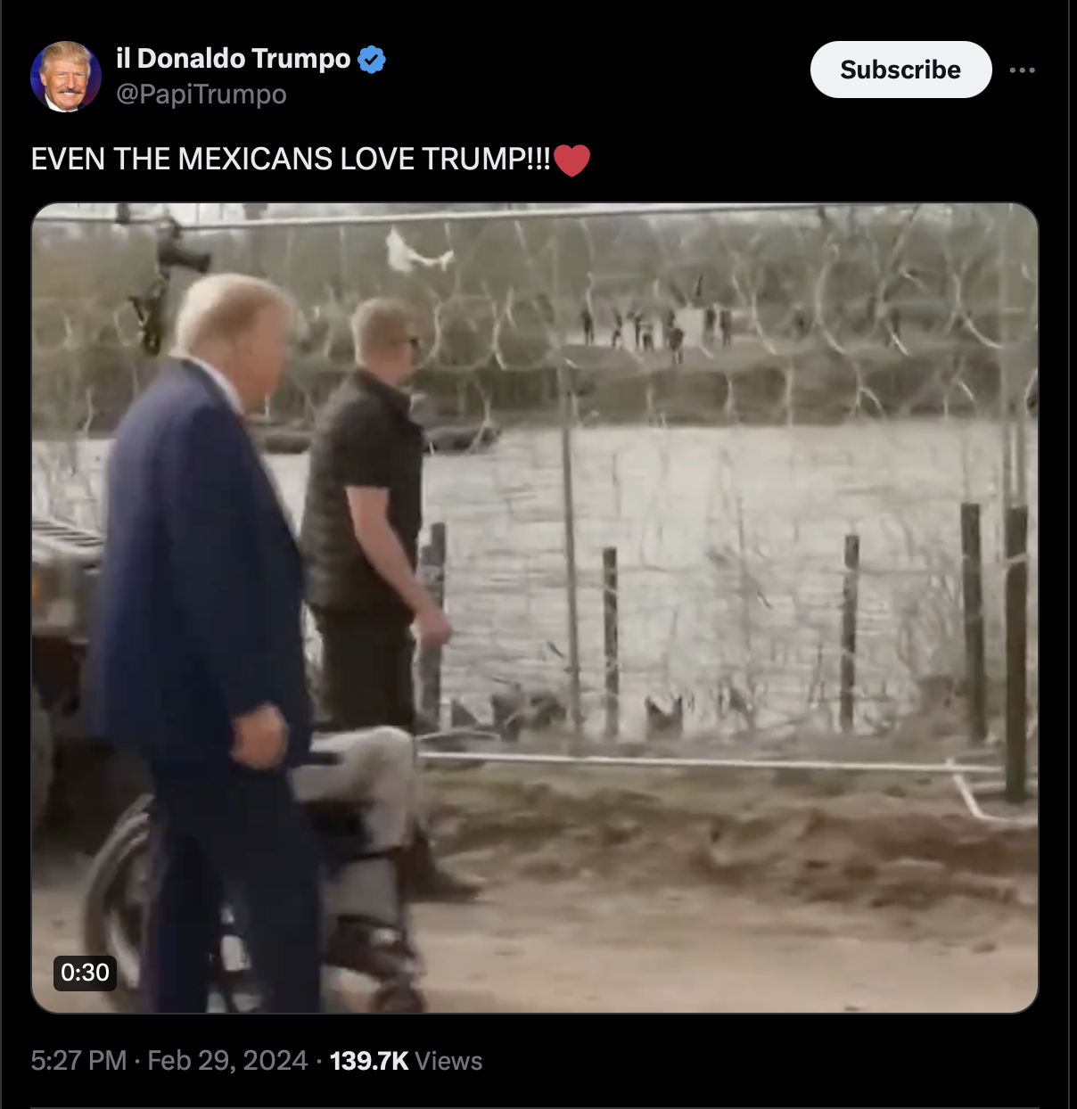
Task: Click the blue verified checkmark badge
Action: pyautogui.click(x=372, y=60)
